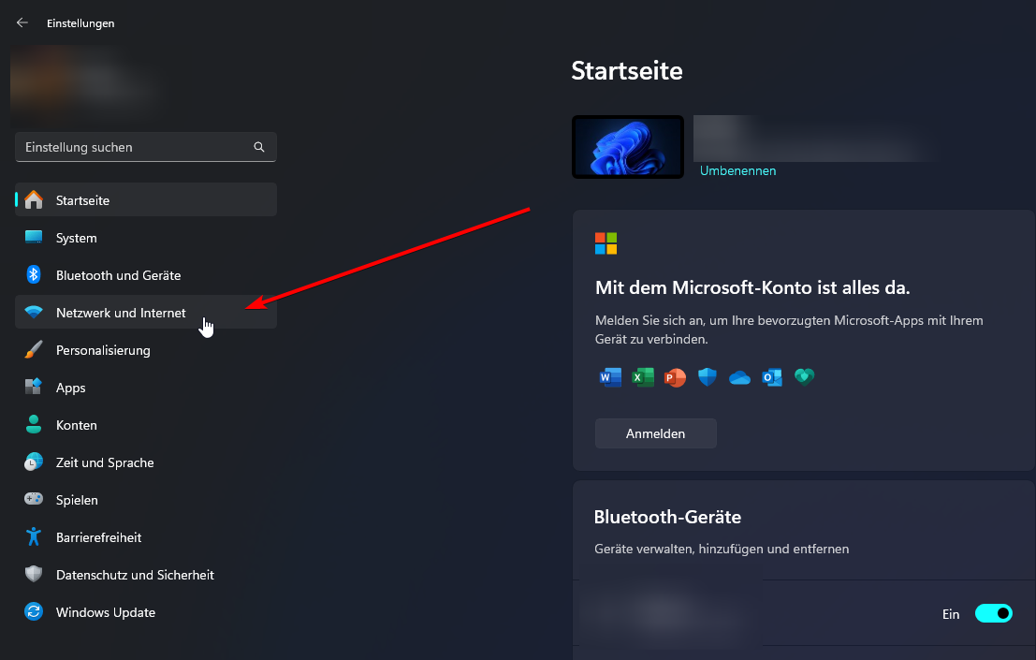Select the Outlook app icon
This screenshot has height=660, width=1036.
[x=771, y=377]
